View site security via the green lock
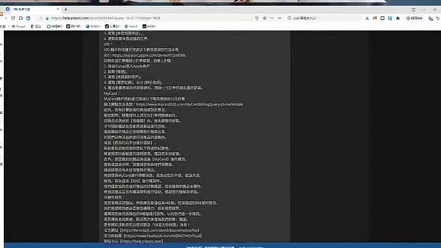The width and height of the screenshot is (441, 248). (x=47, y=18)
